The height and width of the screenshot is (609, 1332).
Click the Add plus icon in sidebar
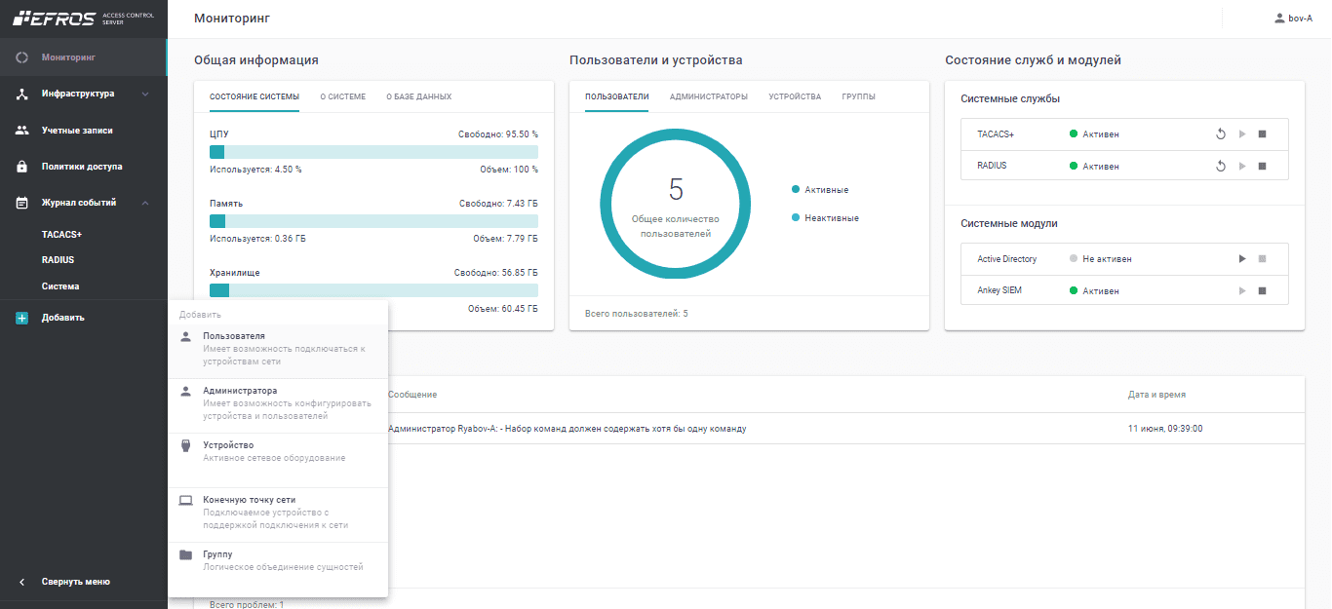pyautogui.click(x=22, y=318)
